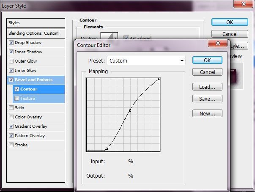Disable the Inner Glow effect checkbox
The image size is (255, 192).
(11, 71)
